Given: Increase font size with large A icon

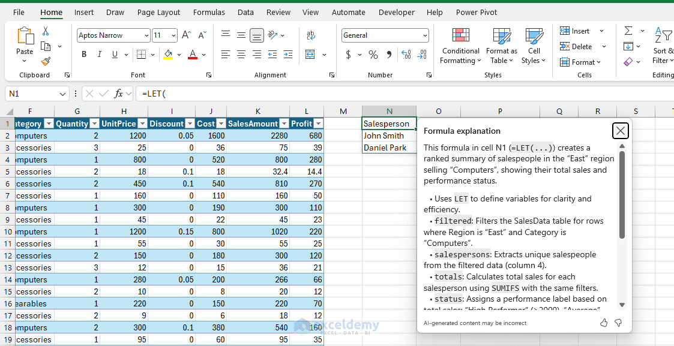Looking at the screenshot, I should tap(186, 35).
